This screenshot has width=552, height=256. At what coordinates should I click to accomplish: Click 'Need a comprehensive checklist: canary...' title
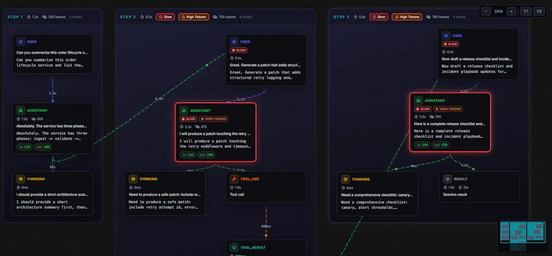[377, 195]
